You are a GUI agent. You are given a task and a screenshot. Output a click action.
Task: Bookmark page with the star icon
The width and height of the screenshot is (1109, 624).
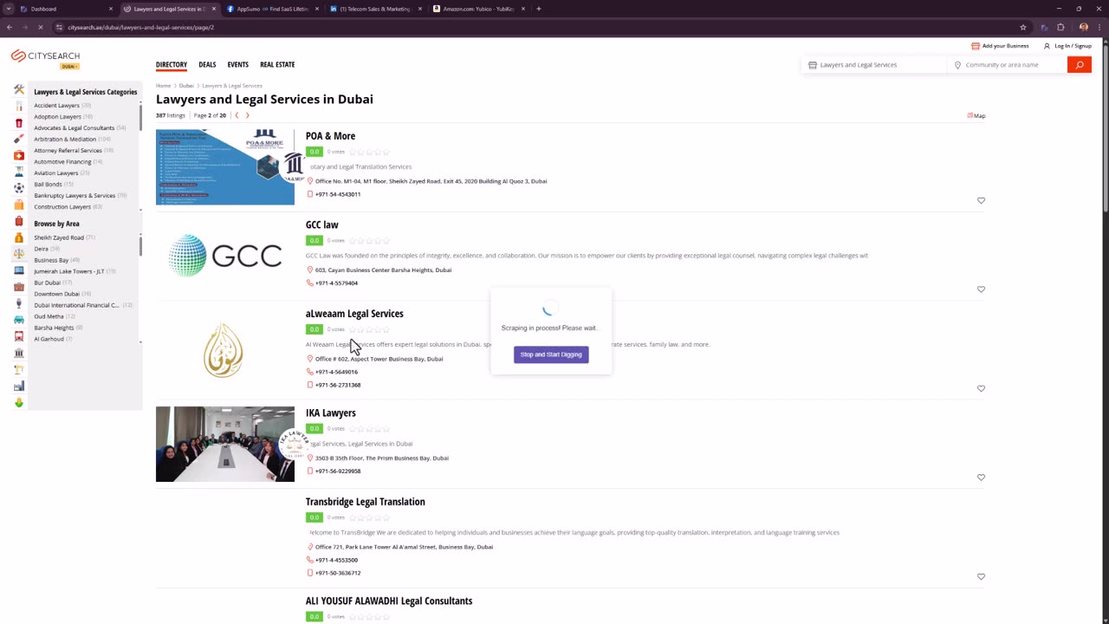1023,27
